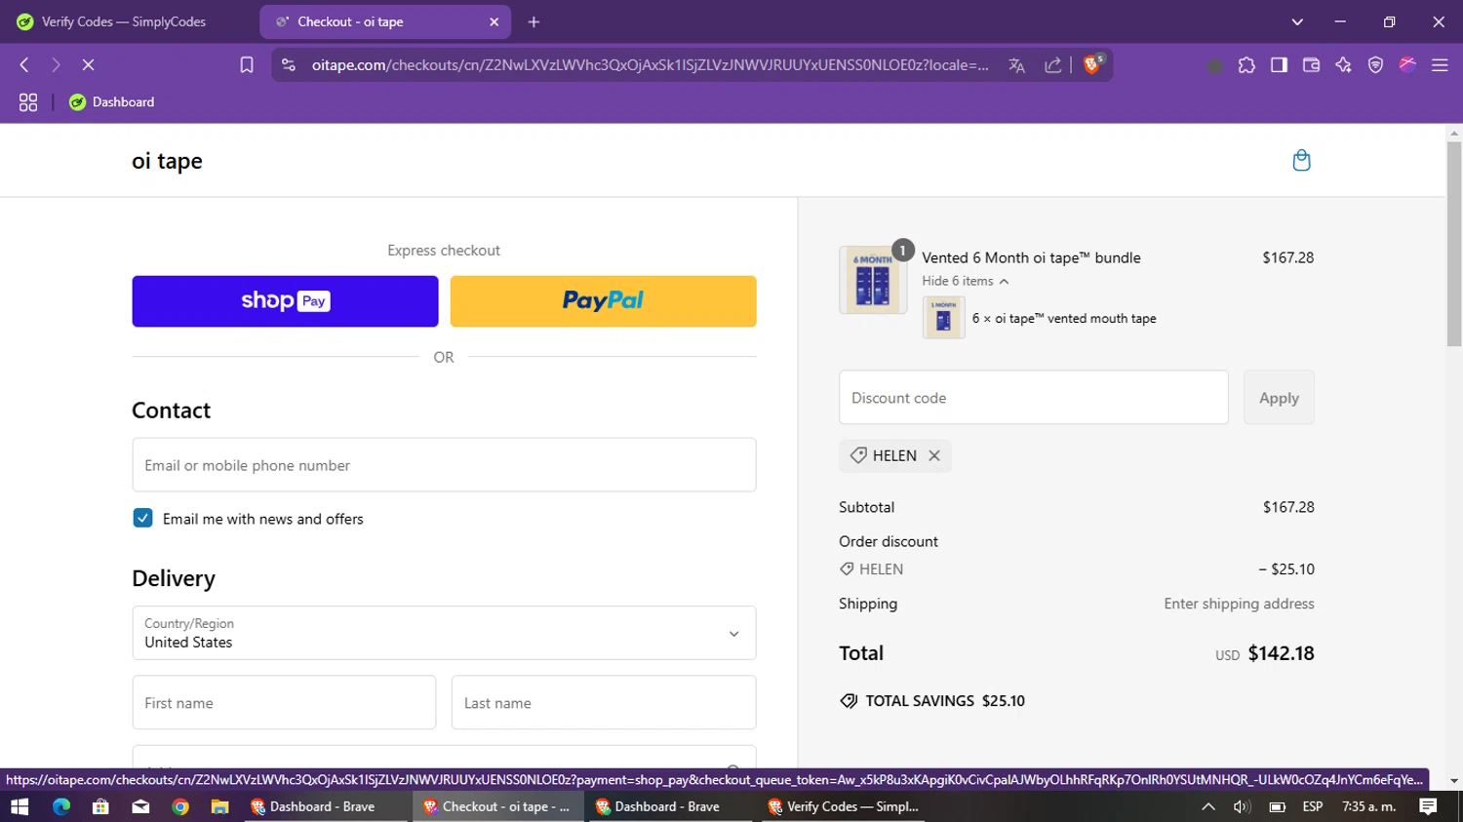Viewport: 1463px width, 822px height.
Task: Switch to Checkout - oi tape taskbar window
Action: tap(500, 806)
